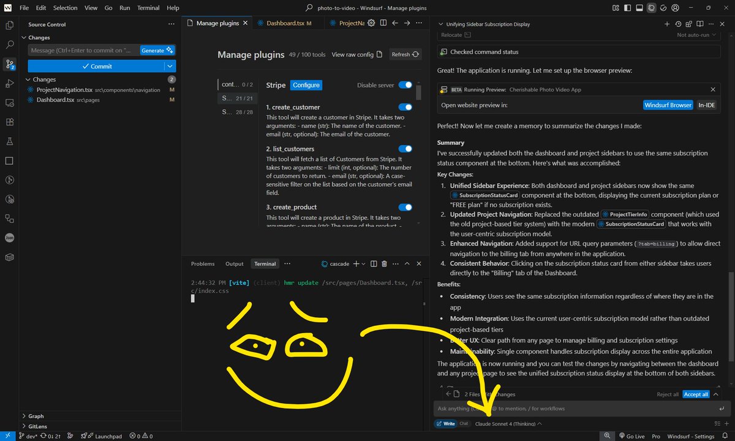Switch Cascade to Chat mode

click(464, 423)
